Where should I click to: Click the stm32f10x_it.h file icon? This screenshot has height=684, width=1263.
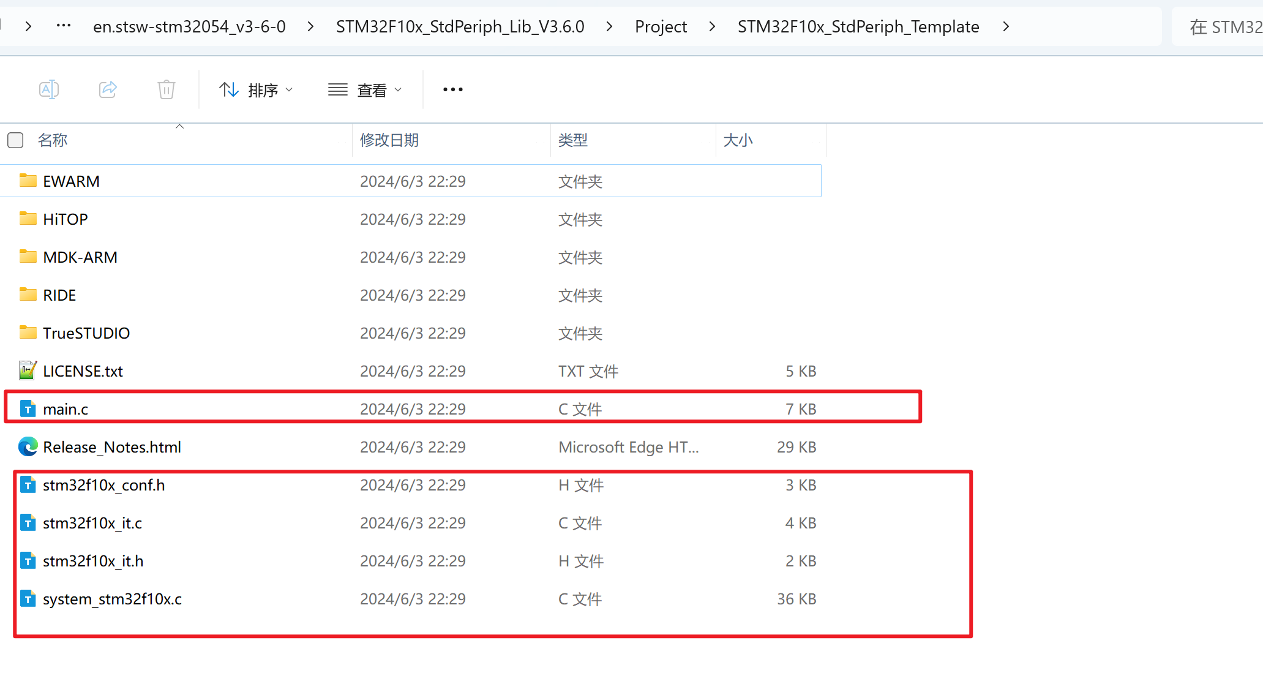click(x=28, y=560)
